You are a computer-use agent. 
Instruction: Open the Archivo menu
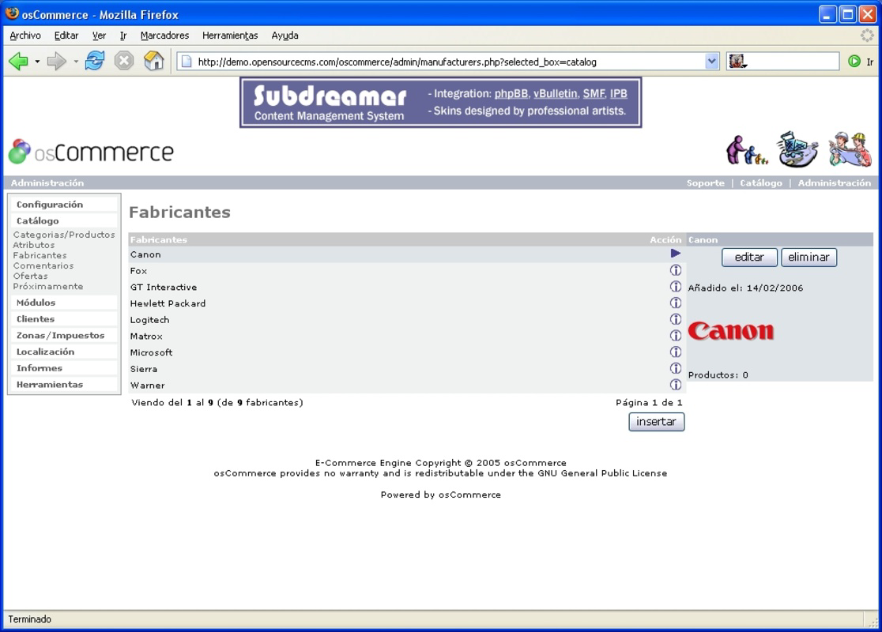[25, 36]
